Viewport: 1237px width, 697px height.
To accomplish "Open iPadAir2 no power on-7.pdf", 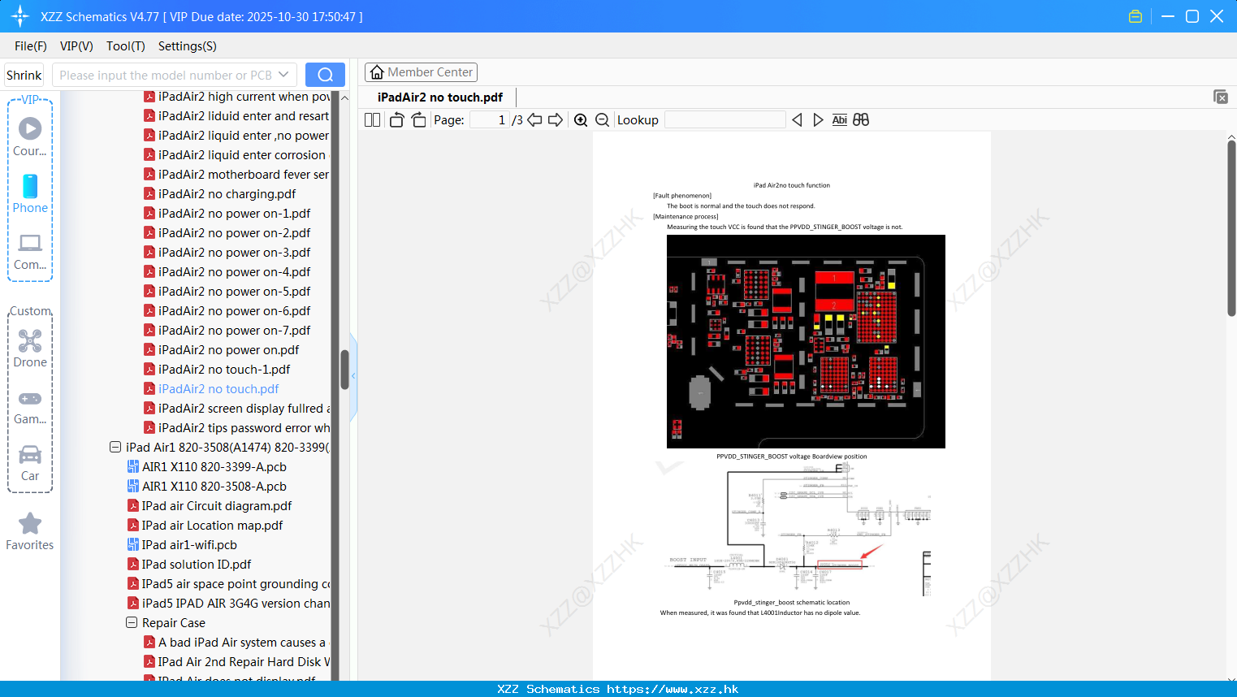I will pyautogui.click(x=234, y=330).
